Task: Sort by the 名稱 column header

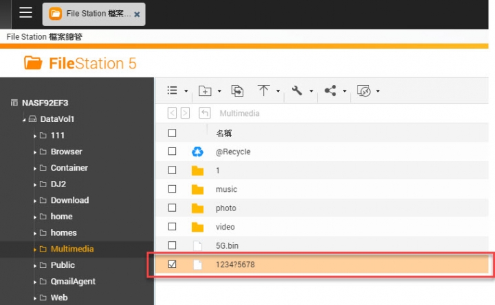Action: 224,134
